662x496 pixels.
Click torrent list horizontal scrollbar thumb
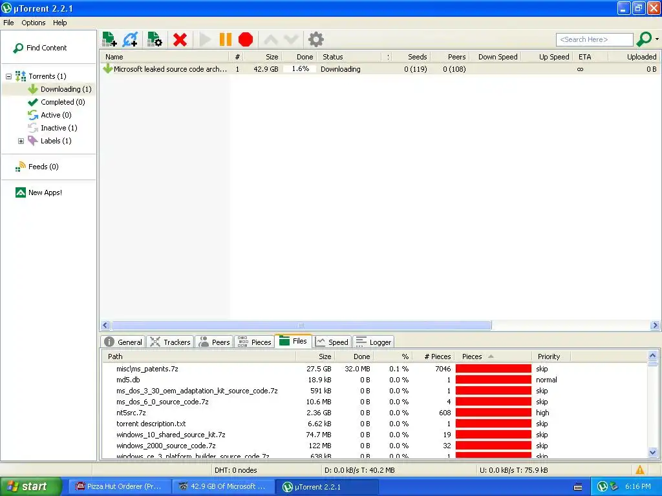[x=301, y=325]
